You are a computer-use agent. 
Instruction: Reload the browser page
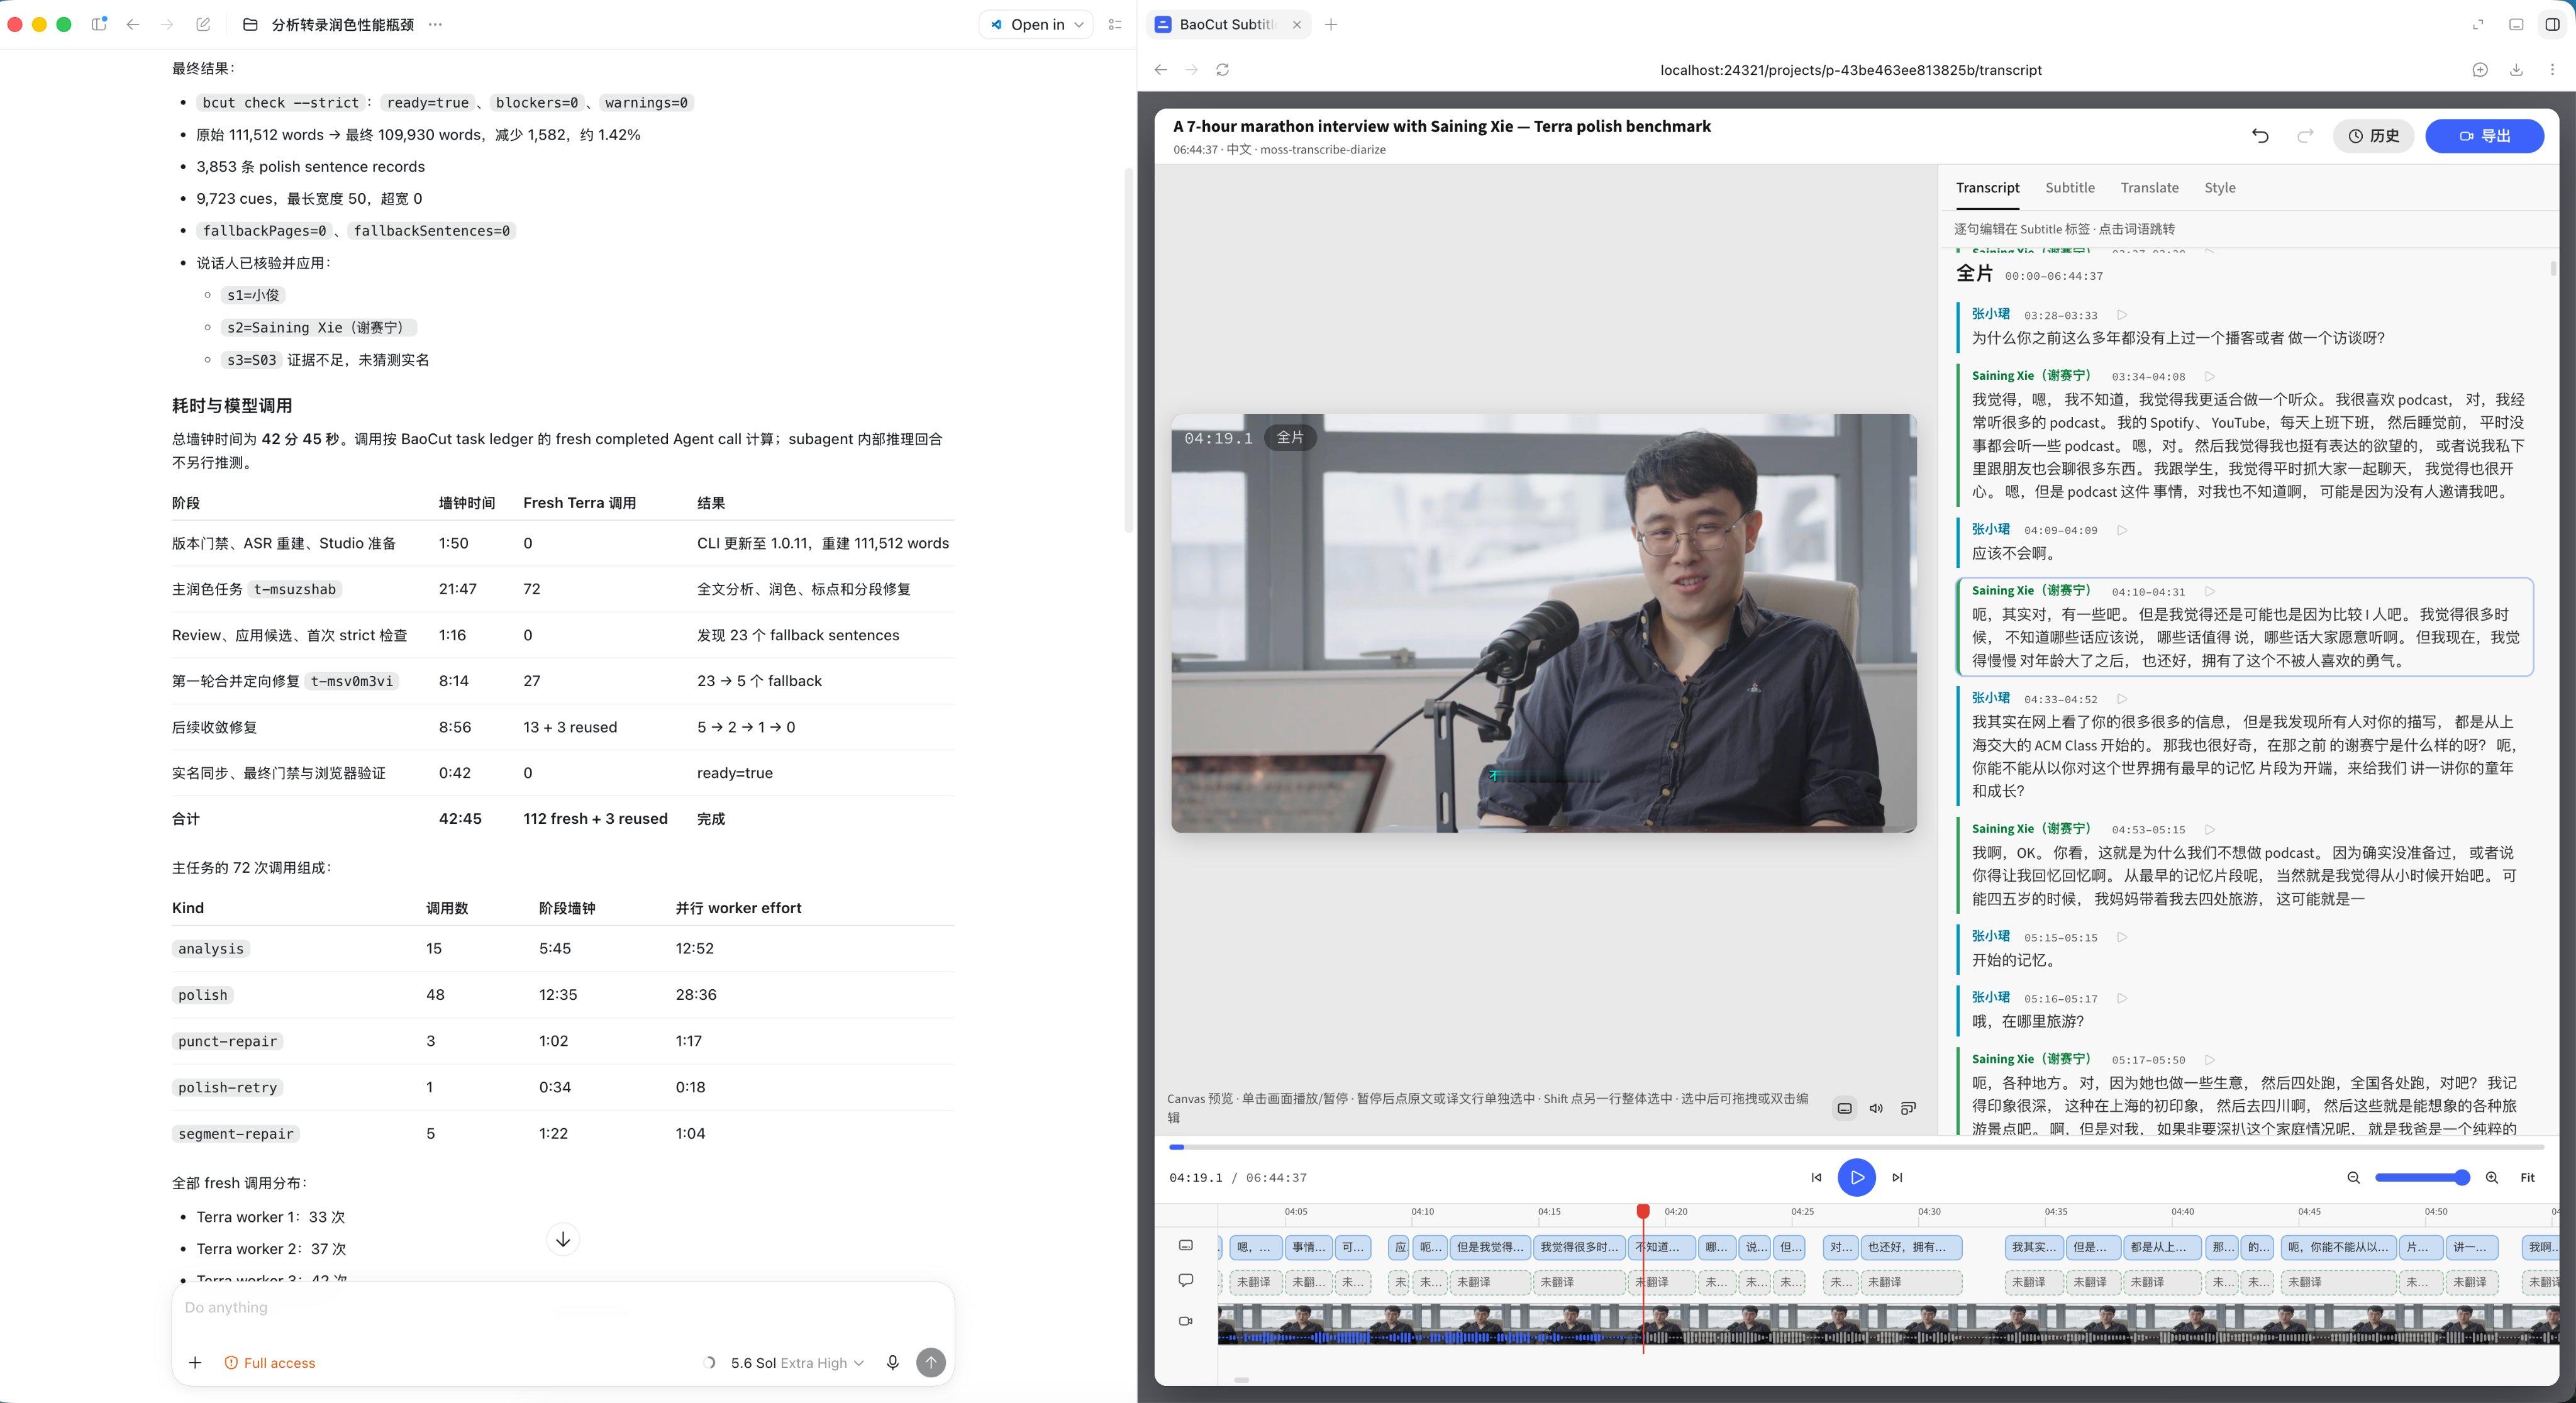click(1222, 70)
